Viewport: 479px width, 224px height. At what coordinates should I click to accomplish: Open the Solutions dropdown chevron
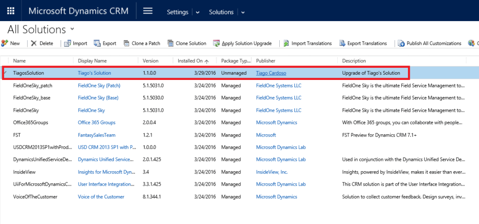[242, 12]
